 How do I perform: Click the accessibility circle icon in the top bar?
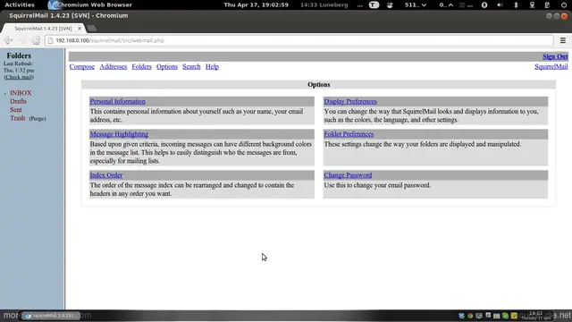pos(484,4)
